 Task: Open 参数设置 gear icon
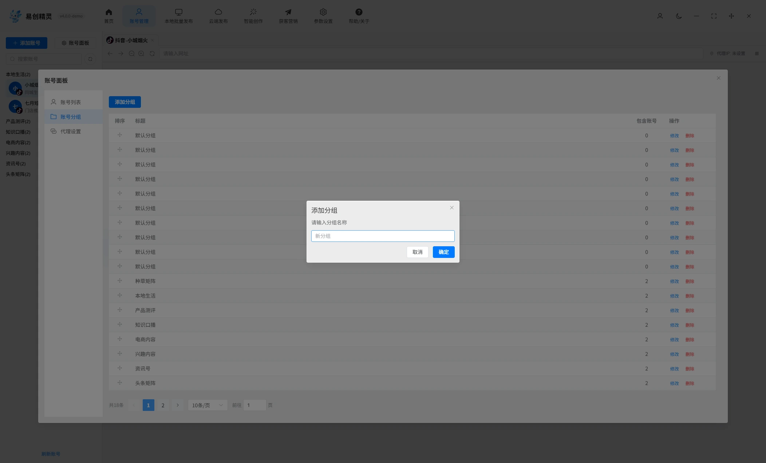323,12
